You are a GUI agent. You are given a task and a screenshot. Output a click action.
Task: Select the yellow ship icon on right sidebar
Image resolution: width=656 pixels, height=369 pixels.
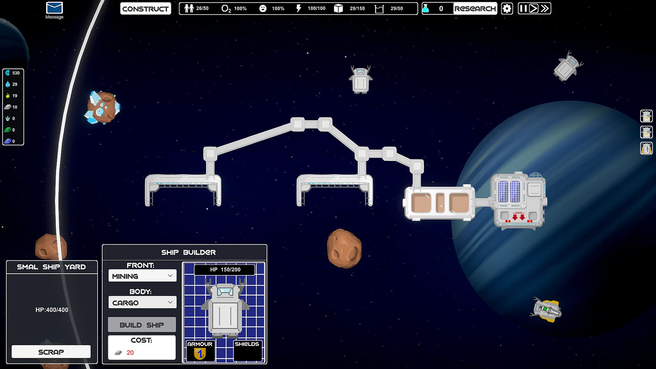pos(646,149)
